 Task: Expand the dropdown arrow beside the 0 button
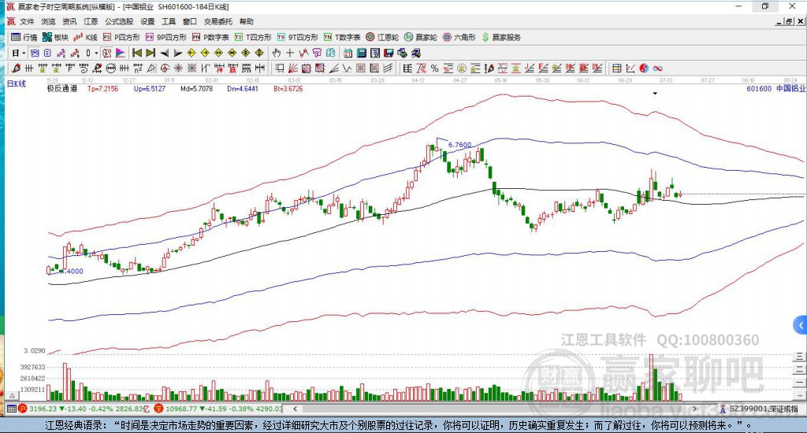[95, 53]
